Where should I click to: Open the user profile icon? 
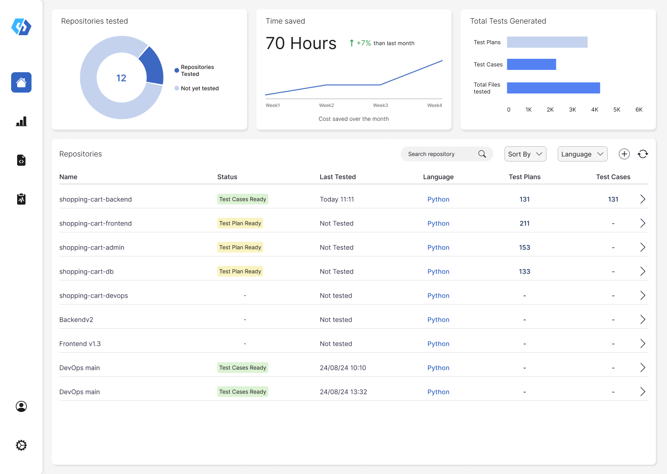tap(21, 406)
